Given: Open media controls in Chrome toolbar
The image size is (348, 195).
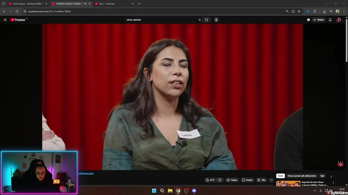Looking at the screenshot, I should [x=331, y=11].
